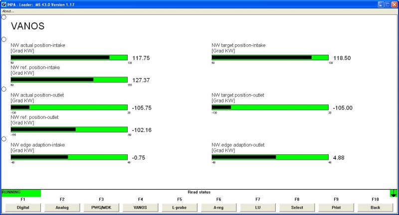The image size is (399, 215).
Task: Click the circle marker above NW actual position-outlet
Action: [x=4, y=89]
